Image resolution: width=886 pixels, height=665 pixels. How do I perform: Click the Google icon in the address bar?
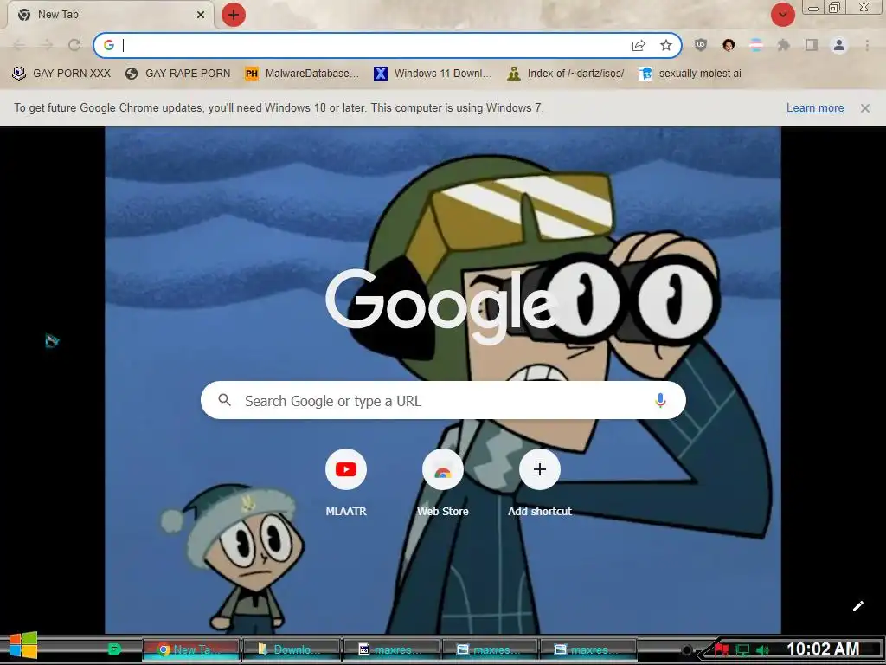pyautogui.click(x=109, y=45)
